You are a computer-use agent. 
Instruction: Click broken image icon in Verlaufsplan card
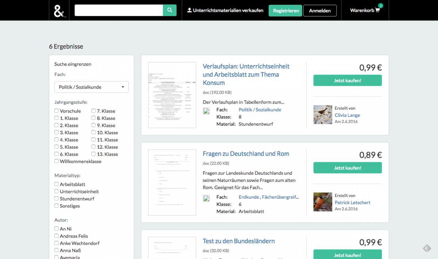[206, 111]
